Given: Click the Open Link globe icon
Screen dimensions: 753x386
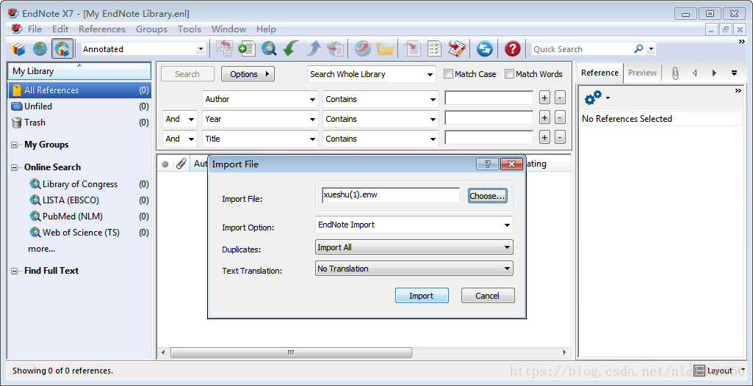Looking at the screenshot, I should pyautogui.click(x=363, y=48).
